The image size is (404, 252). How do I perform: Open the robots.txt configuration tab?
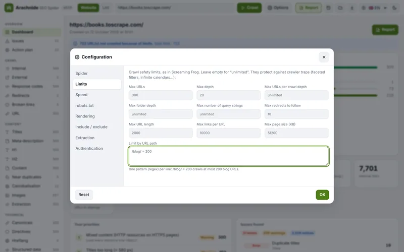pyautogui.click(x=97, y=105)
